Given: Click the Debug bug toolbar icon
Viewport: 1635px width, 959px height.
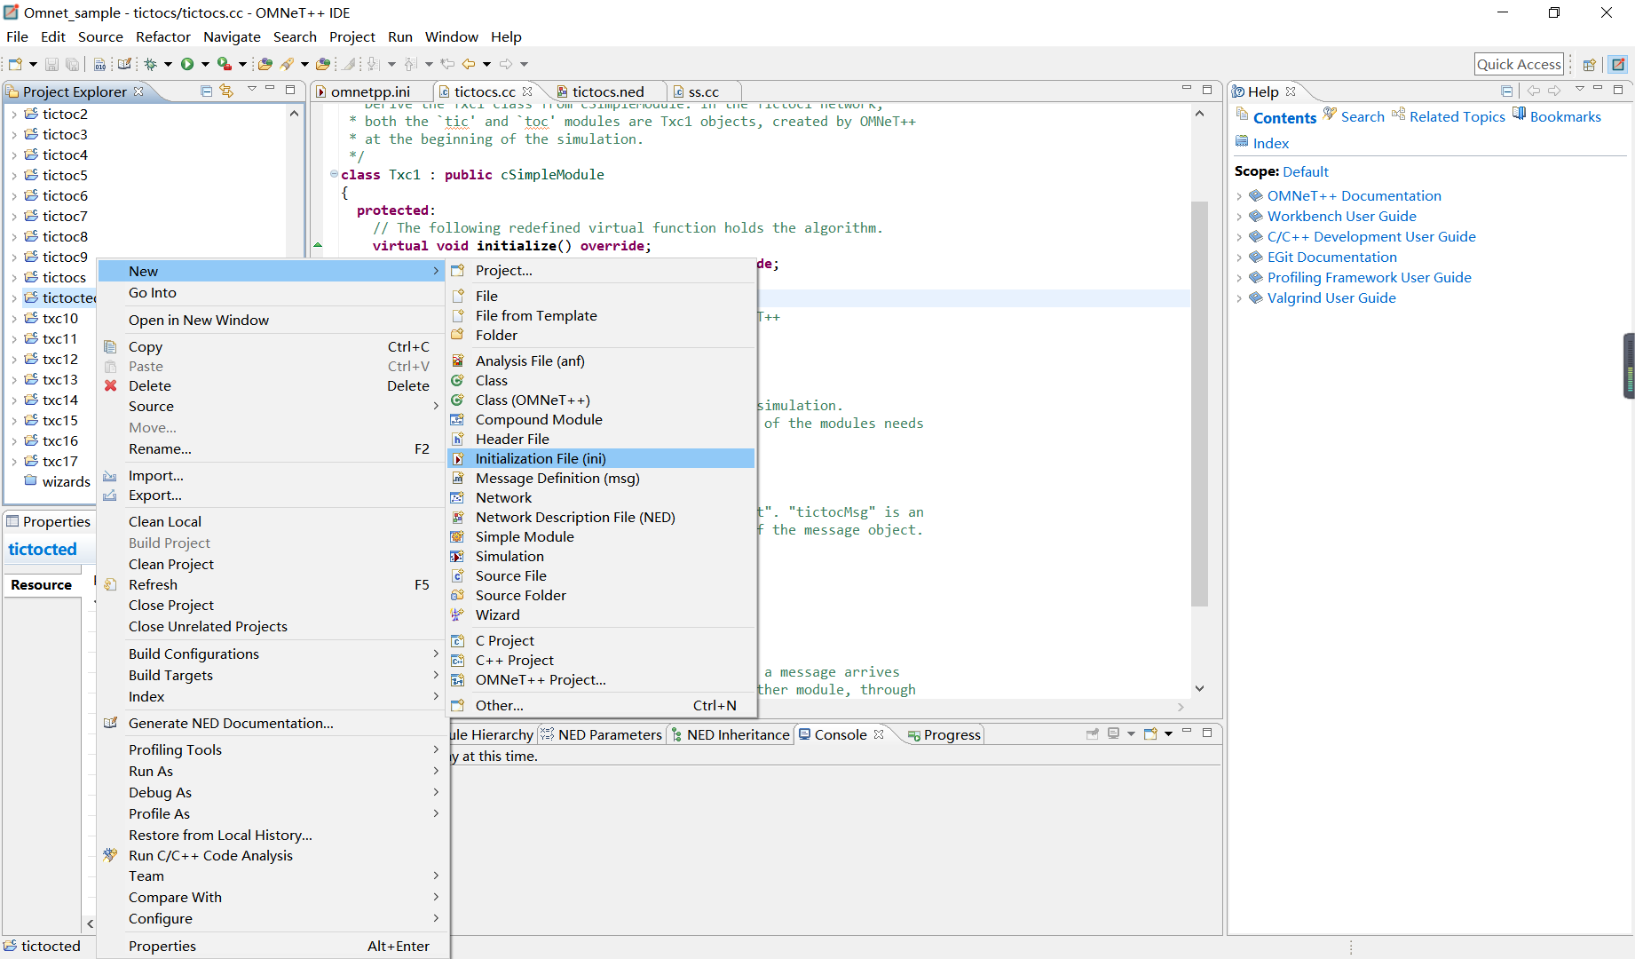Looking at the screenshot, I should click(x=151, y=64).
